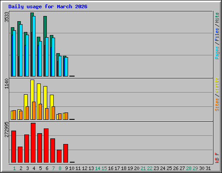Click the cyan files bar for day 7
Viewport: 222px width, 173px height.
pyautogui.click(x=53, y=57)
